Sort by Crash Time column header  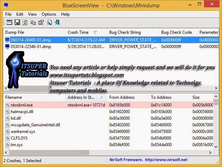click(86, 32)
